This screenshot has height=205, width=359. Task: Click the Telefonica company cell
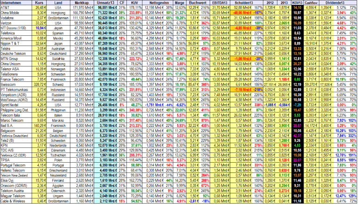tap(16, 33)
